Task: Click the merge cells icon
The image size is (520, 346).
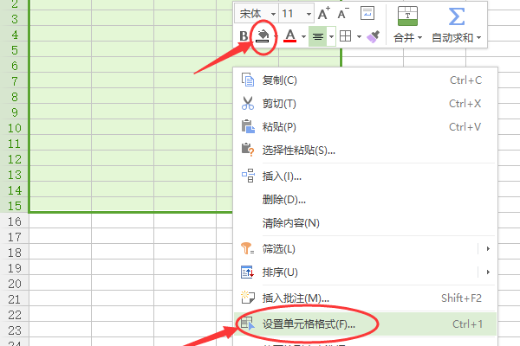Action: [407, 16]
